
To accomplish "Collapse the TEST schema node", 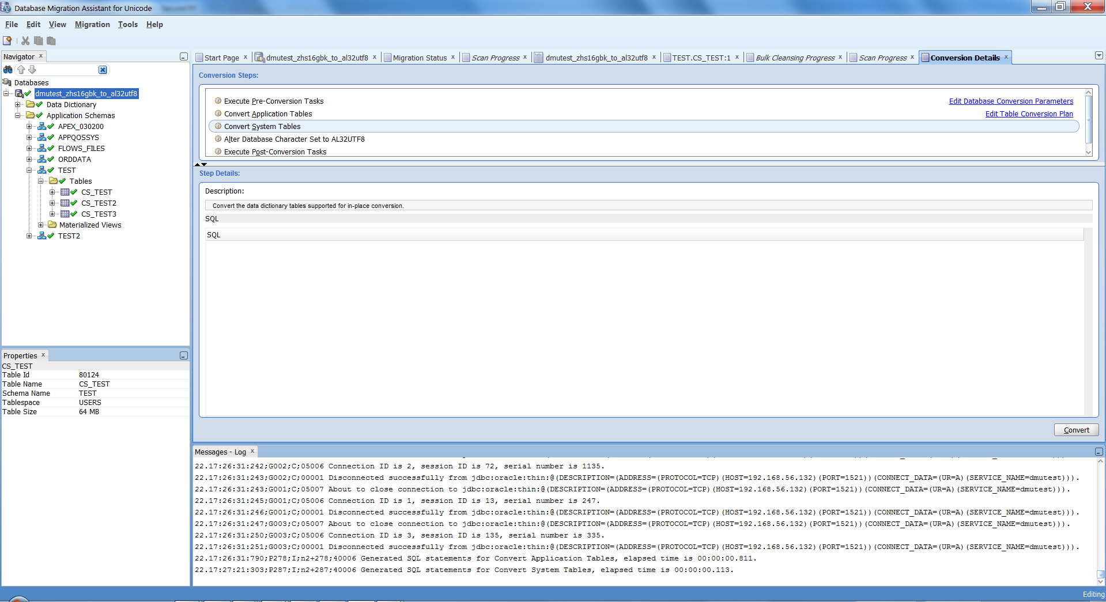I will (29, 170).
